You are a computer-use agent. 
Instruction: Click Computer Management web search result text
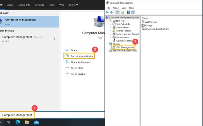[17, 37]
